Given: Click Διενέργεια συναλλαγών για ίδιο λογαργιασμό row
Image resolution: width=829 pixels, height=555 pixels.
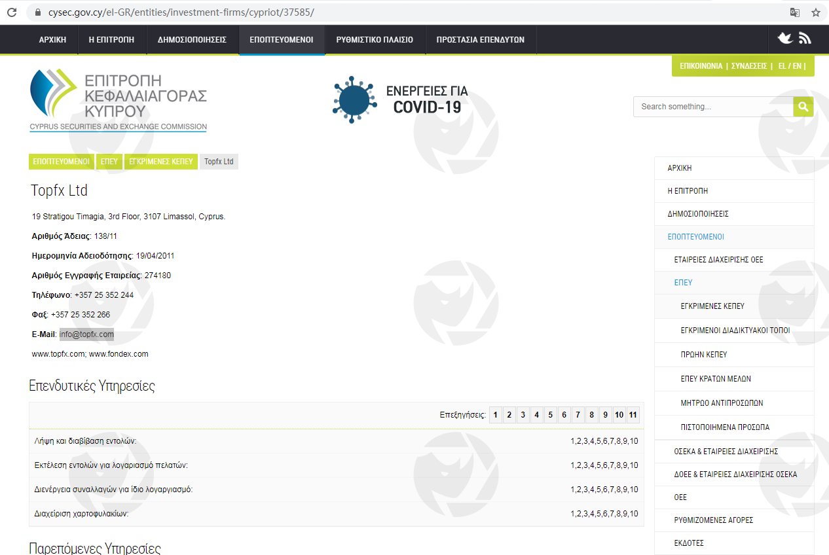Looking at the screenshot, I should tap(337, 490).
